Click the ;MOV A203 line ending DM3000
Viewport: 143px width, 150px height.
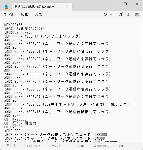click(x=55, y=135)
